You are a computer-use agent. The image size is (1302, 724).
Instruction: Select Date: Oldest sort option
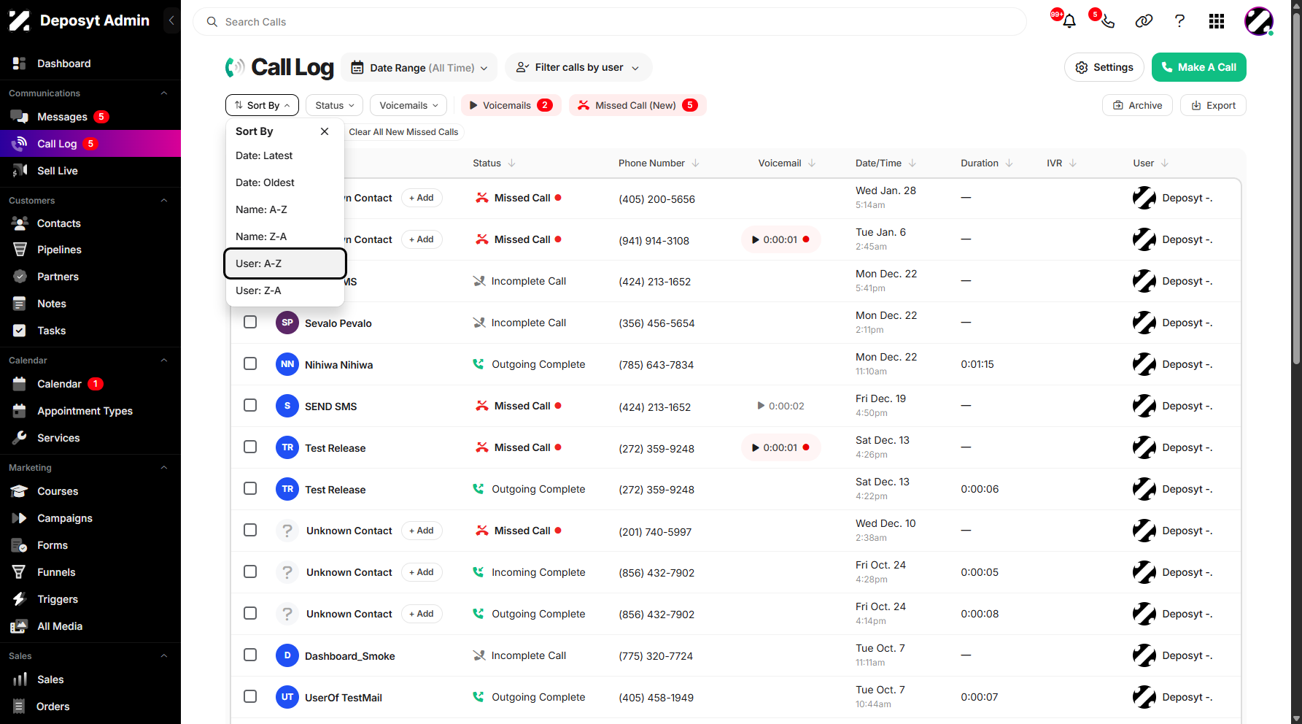pyautogui.click(x=284, y=182)
